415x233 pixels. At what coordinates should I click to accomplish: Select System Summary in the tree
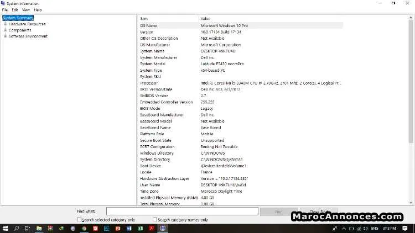18,18
